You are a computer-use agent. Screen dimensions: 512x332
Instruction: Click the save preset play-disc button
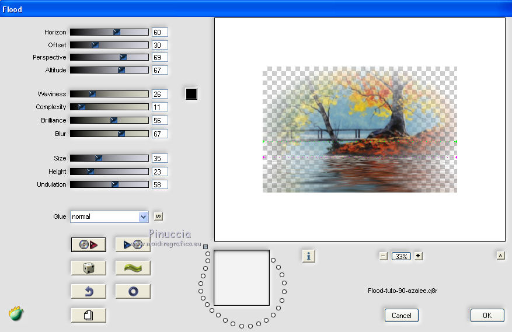point(133,244)
